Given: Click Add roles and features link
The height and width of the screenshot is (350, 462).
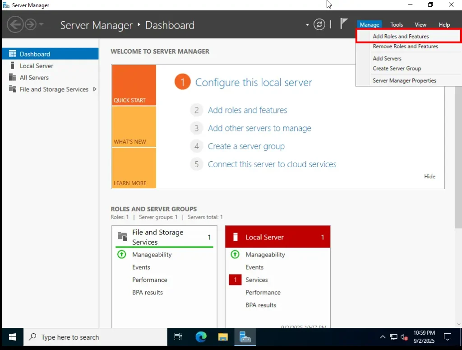Looking at the screenshot, I should pos(248,110).
